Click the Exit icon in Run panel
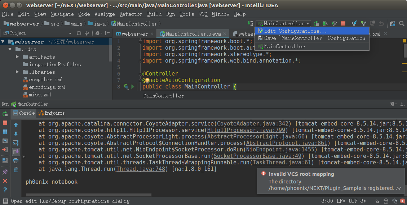407x205 pixels. (5, 150)
